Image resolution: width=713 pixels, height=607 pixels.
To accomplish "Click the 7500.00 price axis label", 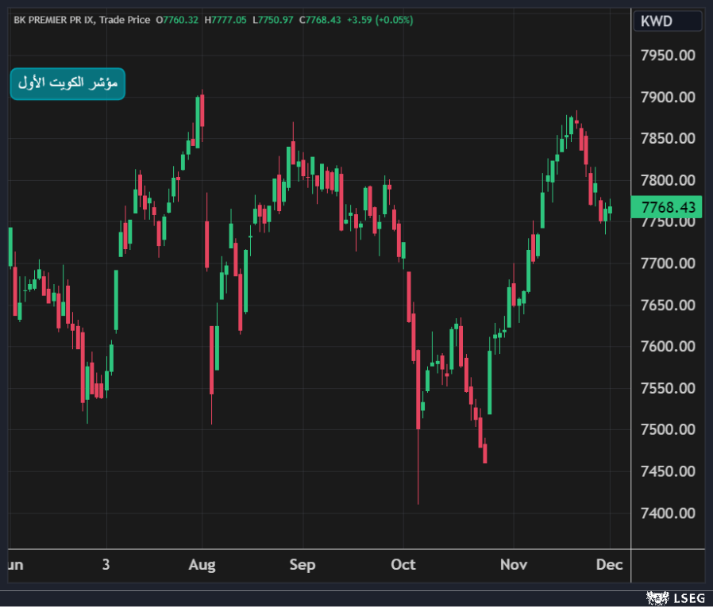I will (x=668, y=429).
